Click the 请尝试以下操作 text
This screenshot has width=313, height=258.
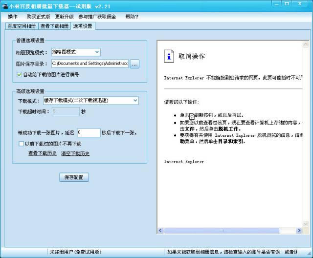click(181, 102)
